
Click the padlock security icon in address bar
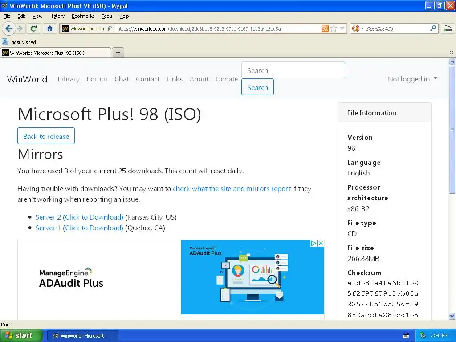110,28
